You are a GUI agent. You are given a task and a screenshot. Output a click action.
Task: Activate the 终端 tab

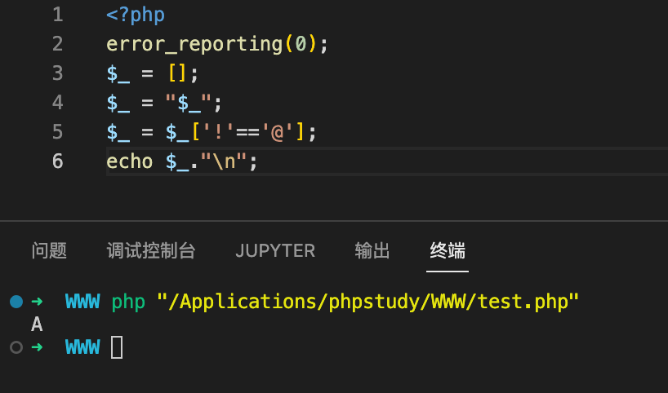click(x=448, y=250)
